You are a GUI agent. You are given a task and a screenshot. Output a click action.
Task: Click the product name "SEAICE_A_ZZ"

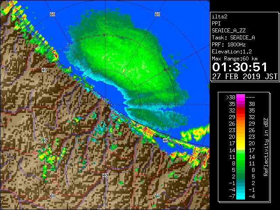[x=228, y=31]
